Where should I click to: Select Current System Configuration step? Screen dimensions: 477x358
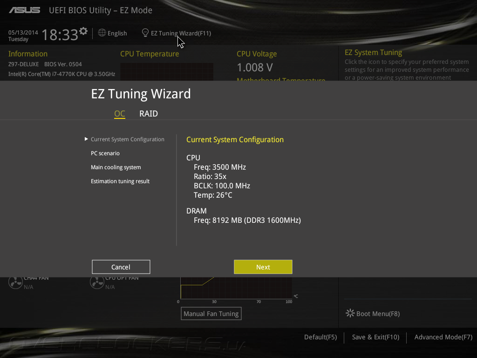[128, 139]
